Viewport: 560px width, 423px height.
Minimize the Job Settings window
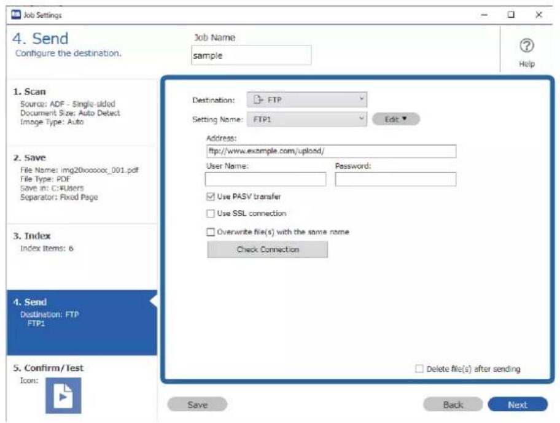(484, 15)
